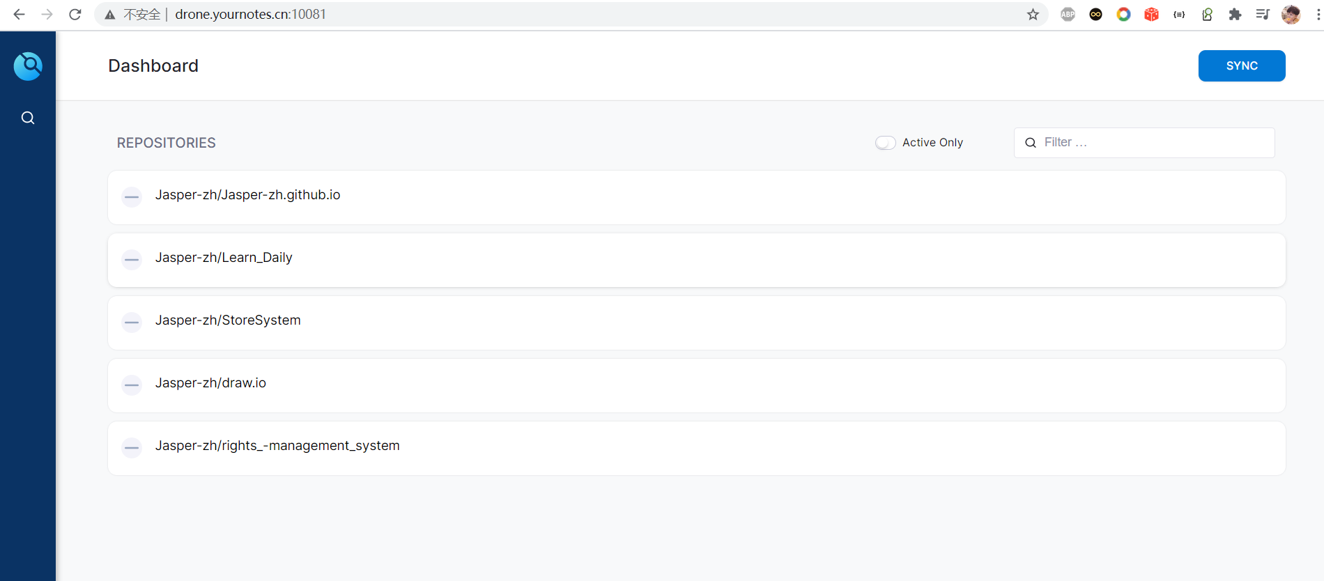Click the insecure site warning icon

(110, 14)
